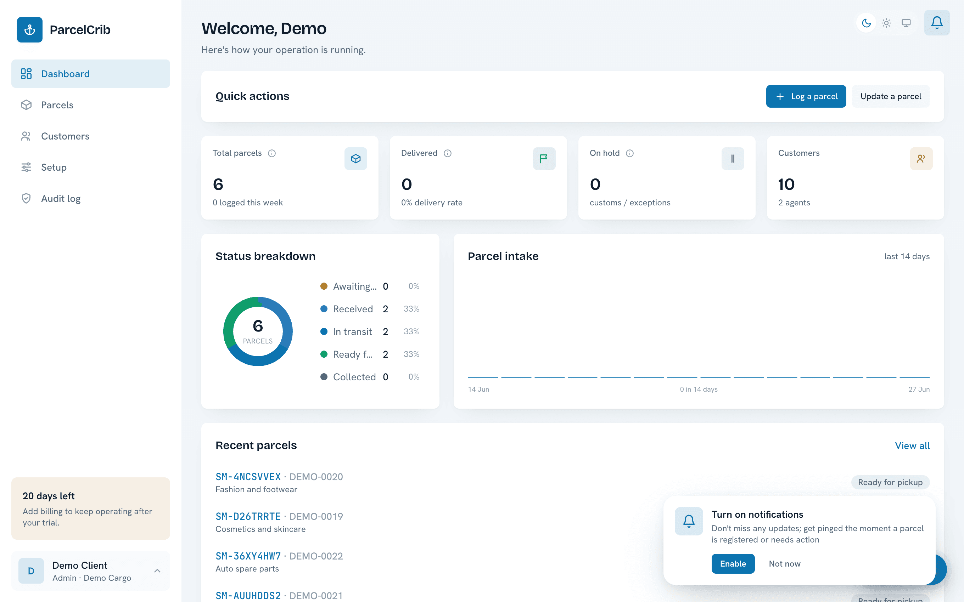Switch to light mode sun icon

tap(886, 23)
